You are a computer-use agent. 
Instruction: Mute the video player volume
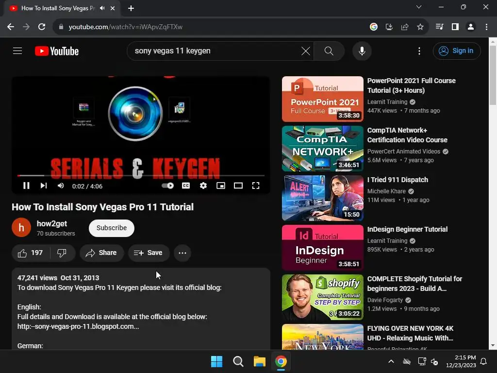click(x=61, y=186)
